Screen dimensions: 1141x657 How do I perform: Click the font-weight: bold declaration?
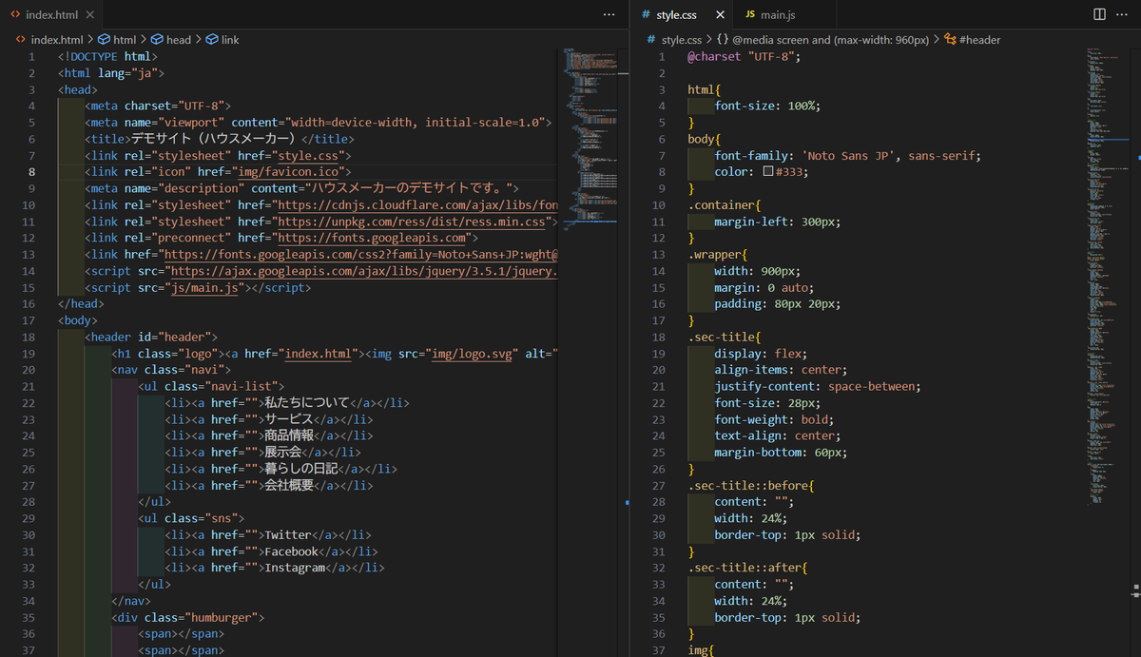[x=774, y=419]
